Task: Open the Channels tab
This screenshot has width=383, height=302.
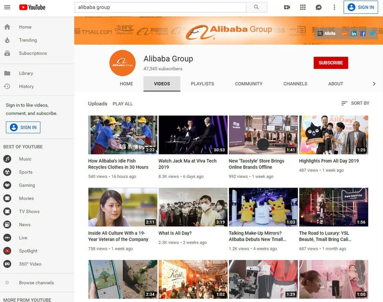Action: (x=295, y=84)
